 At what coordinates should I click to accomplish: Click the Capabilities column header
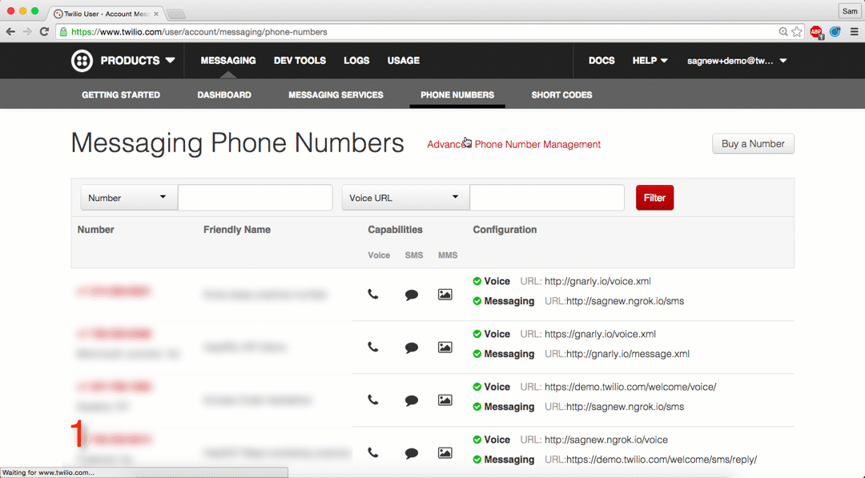click(395, 230)
